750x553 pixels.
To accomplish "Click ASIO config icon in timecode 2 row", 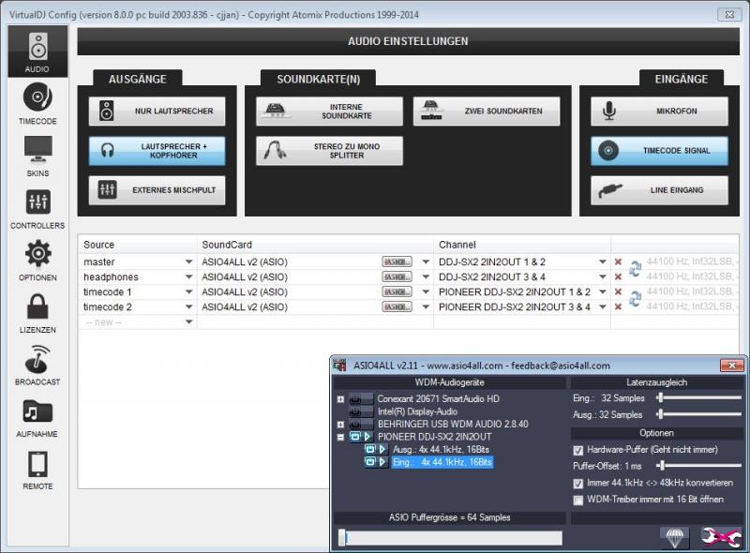I will coord(397,306).
